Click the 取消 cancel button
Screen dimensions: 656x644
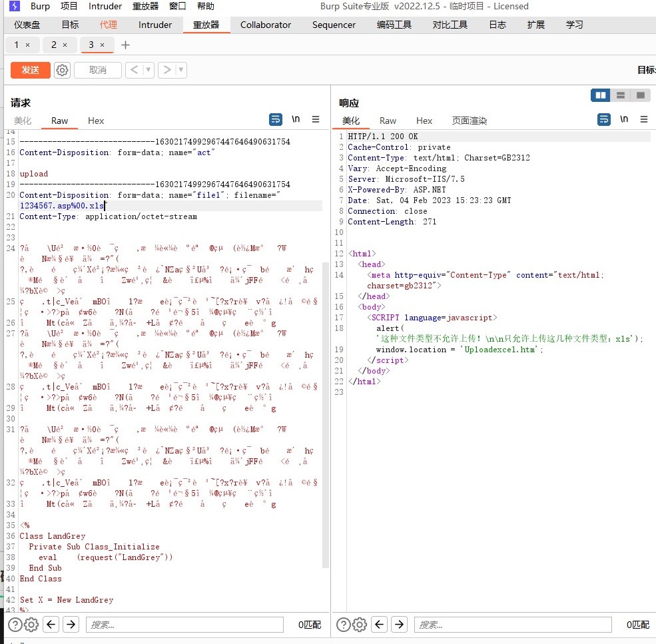point(98,70)
